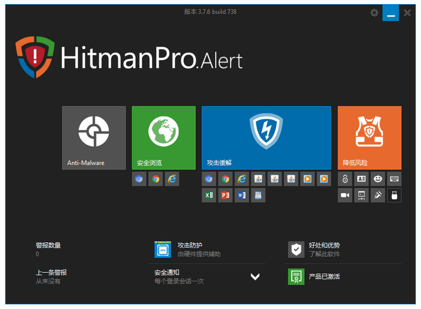Viewport: 421px width, 309px height.
Task: Toggle the USB drive protection icon
Action: tap(394, 195)
